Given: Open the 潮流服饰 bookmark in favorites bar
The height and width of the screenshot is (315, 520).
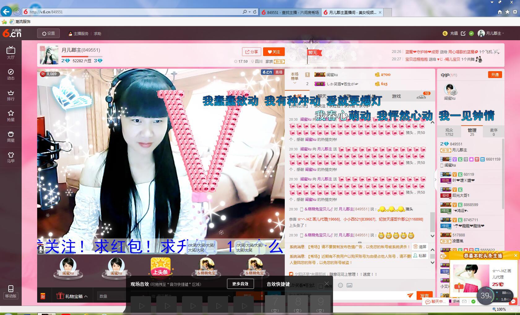Looking at the screenshot, I should (20, 22).
